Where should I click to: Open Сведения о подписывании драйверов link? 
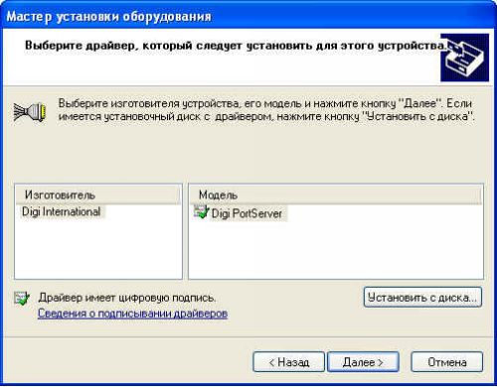(x=132, y=314)
